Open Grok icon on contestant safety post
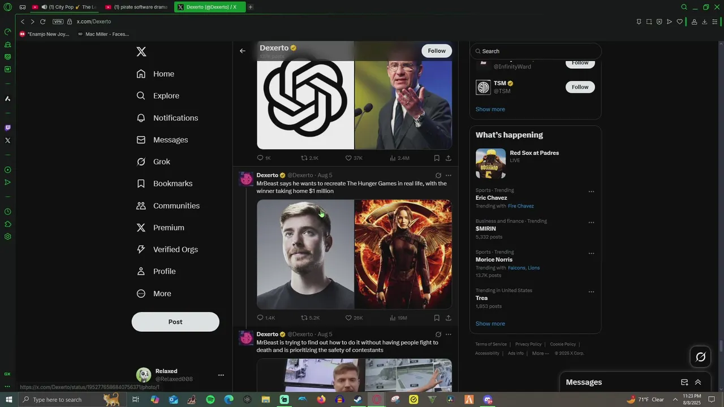The width and height of the screenshot is (724, 407). [x=438, y=334]
